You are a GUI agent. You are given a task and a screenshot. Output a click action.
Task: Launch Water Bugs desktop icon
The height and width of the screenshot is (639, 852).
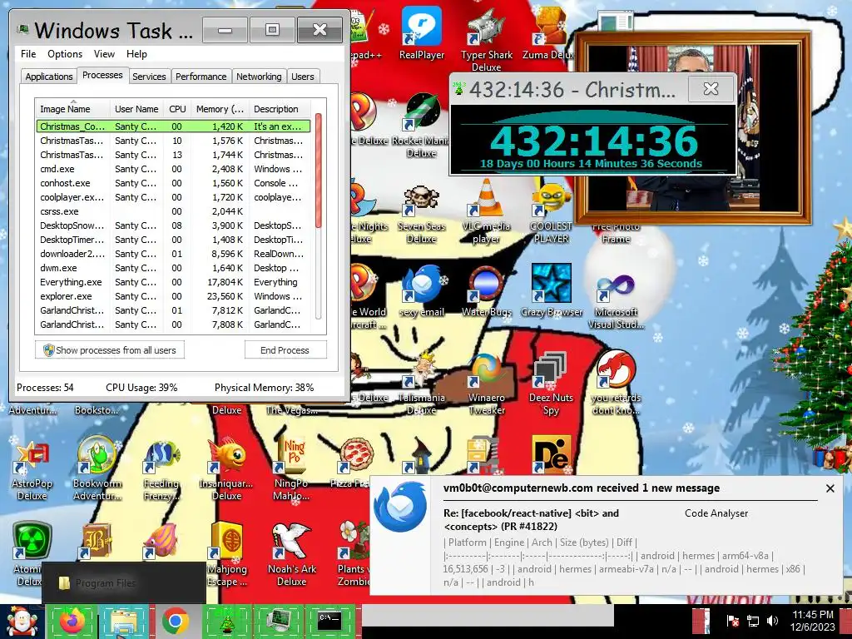486,289
